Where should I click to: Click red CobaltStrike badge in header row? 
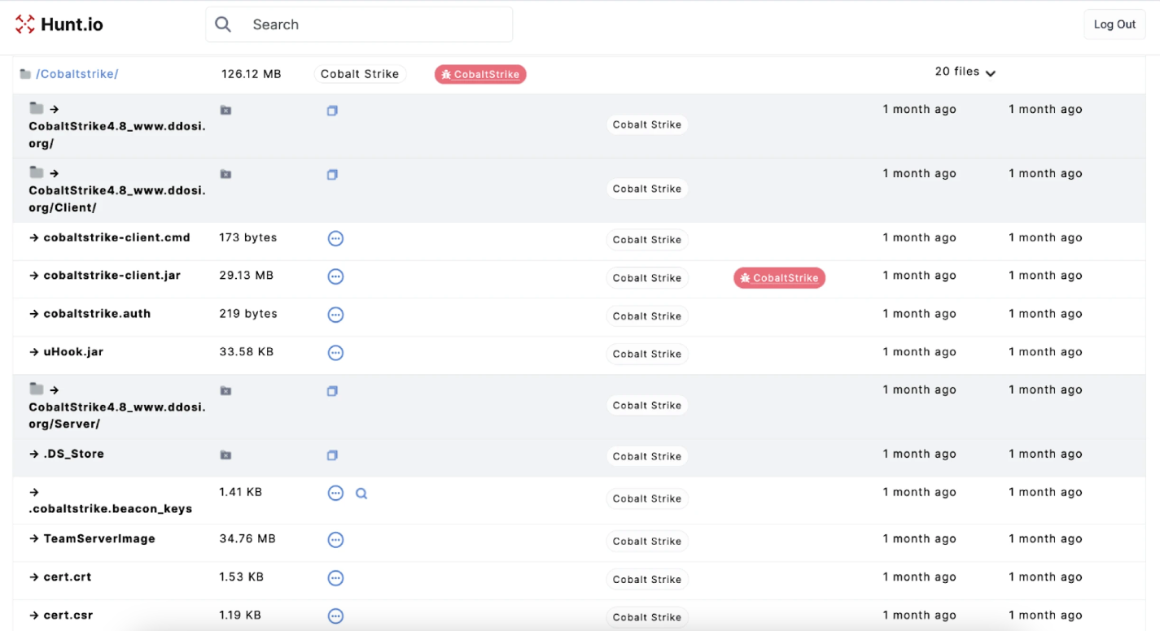[480, 74]
